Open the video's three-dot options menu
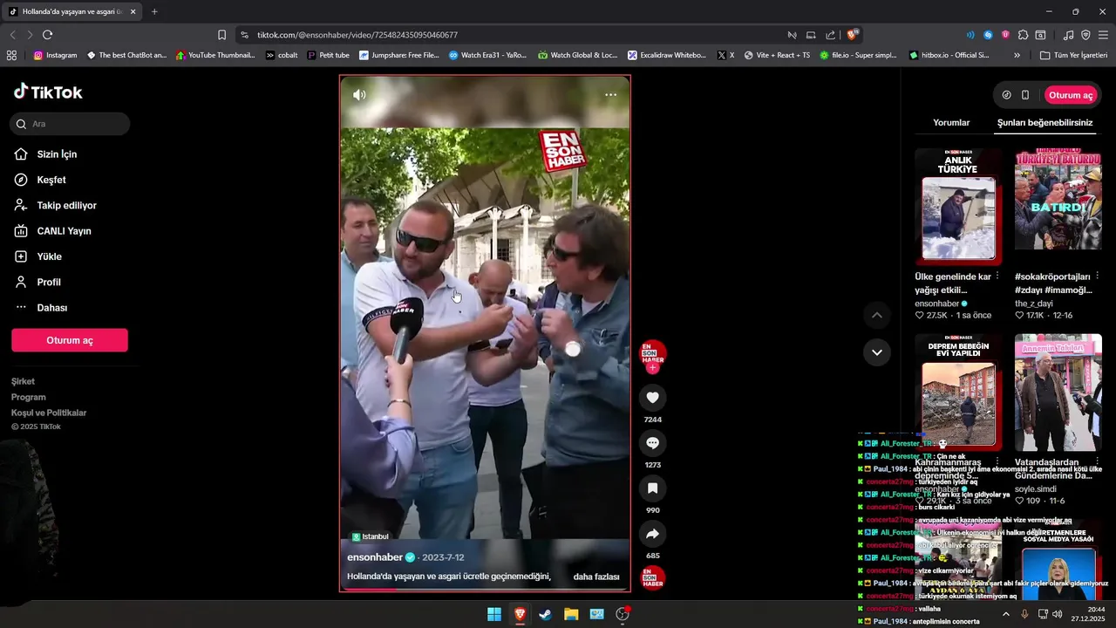This screenshot has height=628, width=1116. click(x=610, y=95)
